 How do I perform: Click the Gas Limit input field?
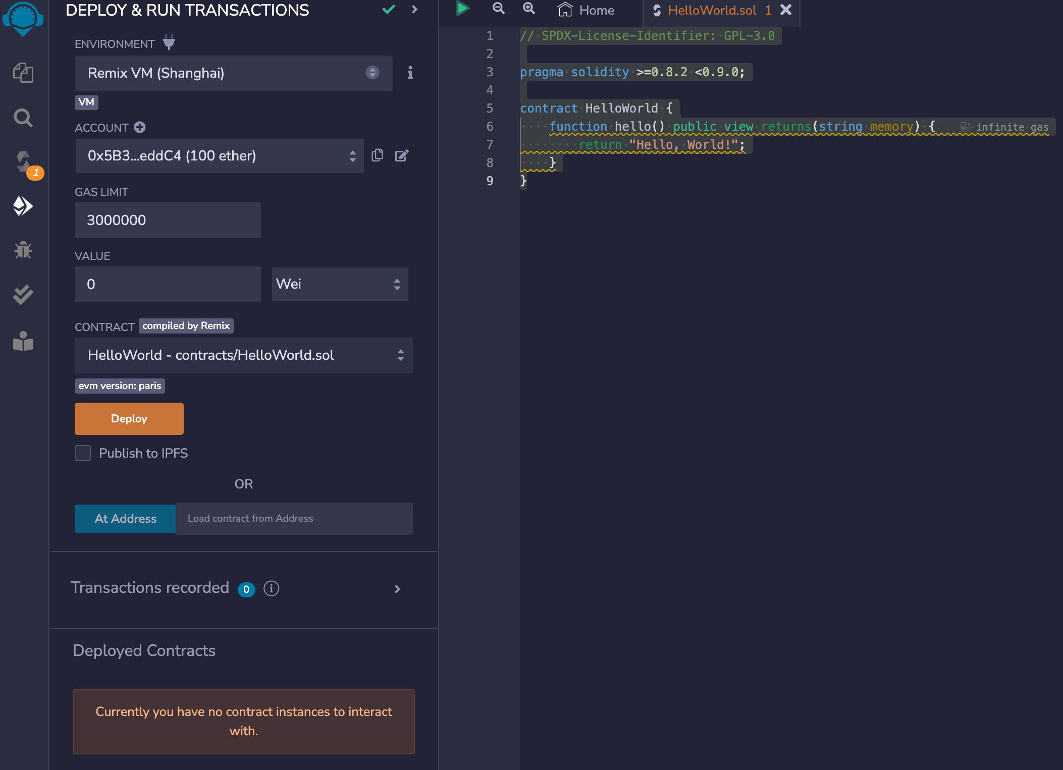pos(168,221)
